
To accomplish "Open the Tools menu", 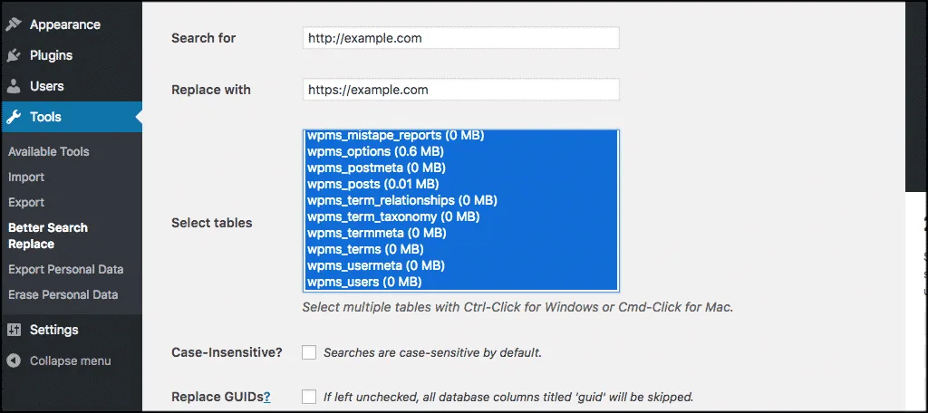I will tap(71, 117).
